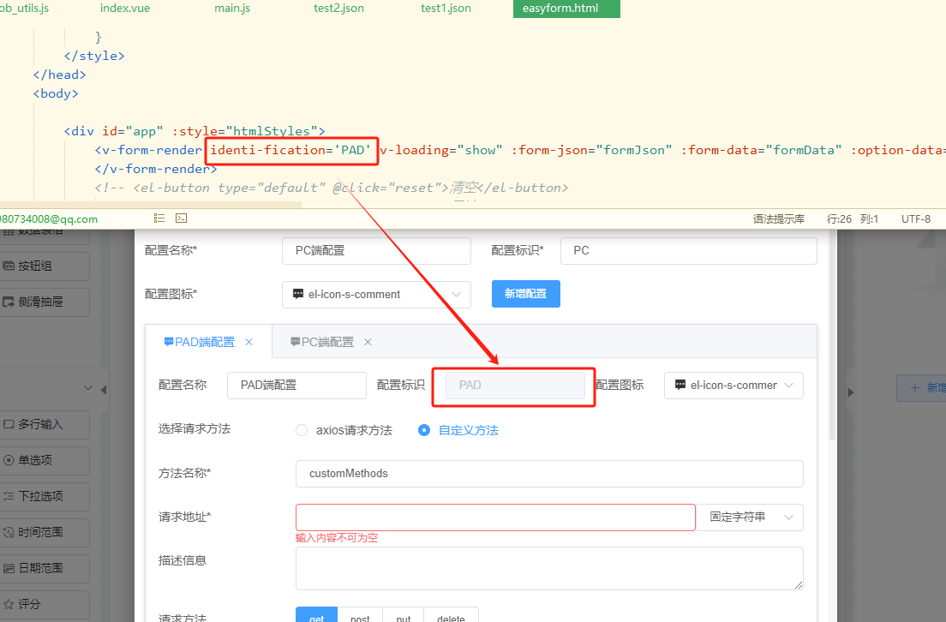Collapse the component panel with the chevron
946x622 pixels.
click(x=88, y=387)
